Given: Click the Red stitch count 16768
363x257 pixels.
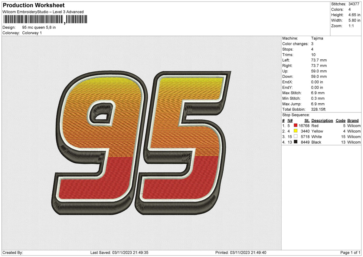Looking at the screenshot, I should (x=304, y=125).
